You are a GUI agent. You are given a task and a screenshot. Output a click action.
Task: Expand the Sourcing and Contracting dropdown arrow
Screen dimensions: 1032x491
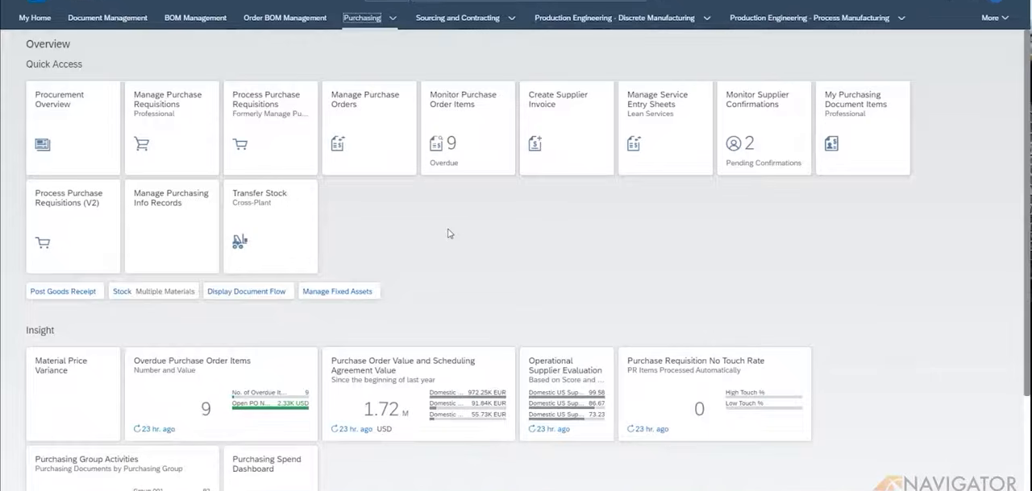pos(511,18)
